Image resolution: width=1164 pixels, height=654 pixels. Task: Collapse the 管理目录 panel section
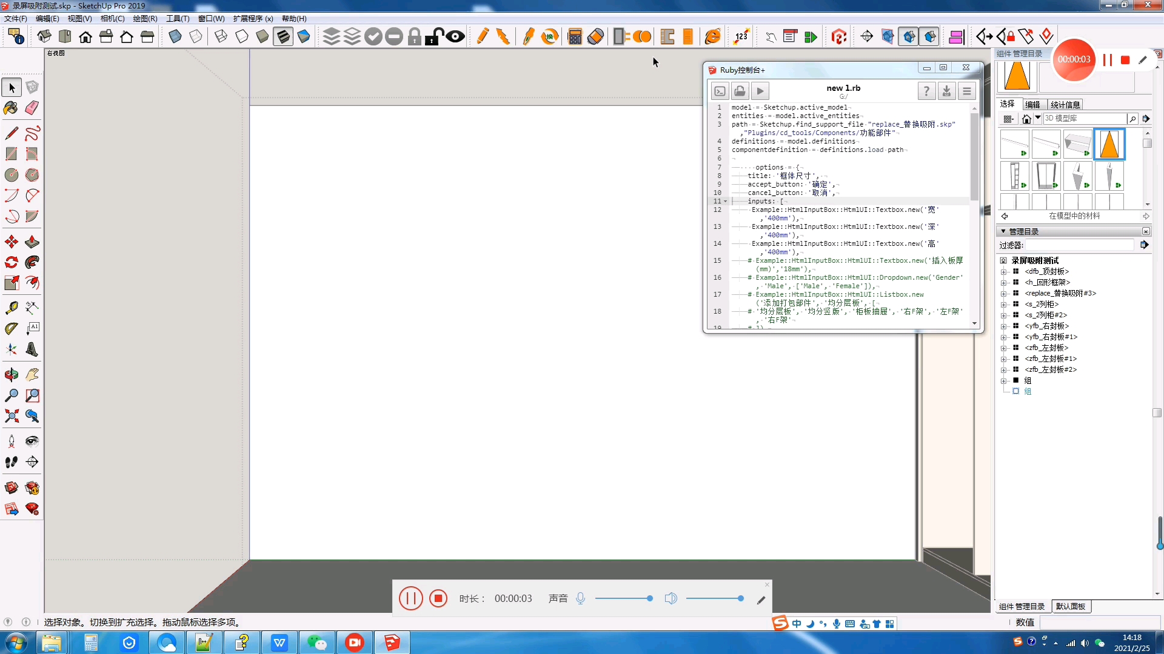click(x=1003, y=231)
